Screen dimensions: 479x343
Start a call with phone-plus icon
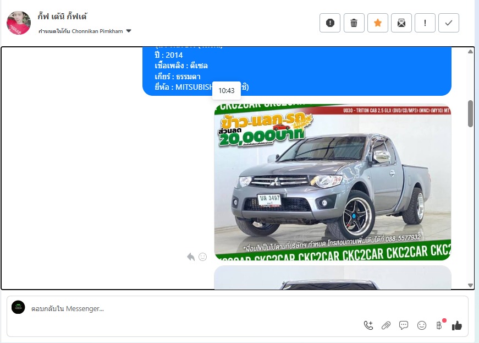(x=368, y=325)
